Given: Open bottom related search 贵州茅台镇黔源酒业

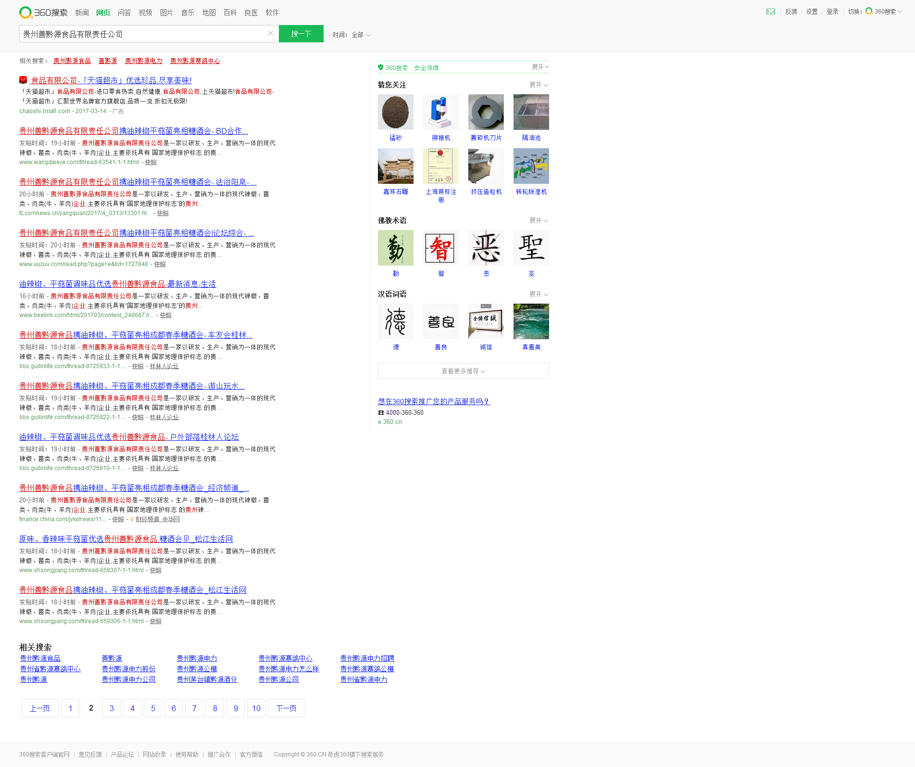Looking at the screenshot, I should point(207,679).
